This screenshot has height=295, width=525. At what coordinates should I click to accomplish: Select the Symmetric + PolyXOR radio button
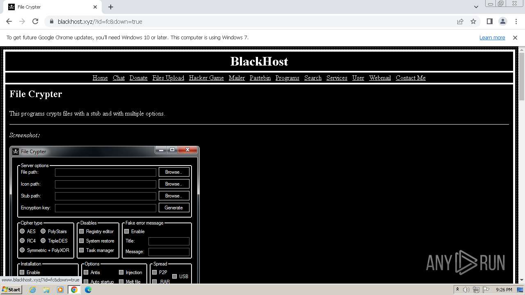click(23, 250)
